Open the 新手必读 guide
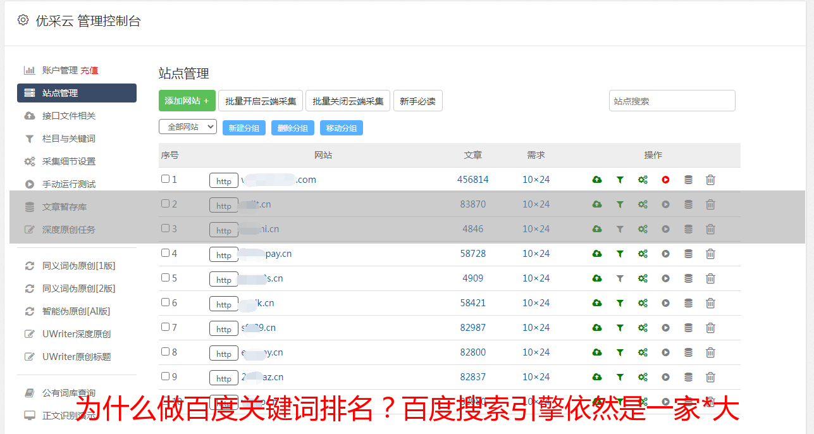This screenshot has height=434, width=814. (418, 101)
